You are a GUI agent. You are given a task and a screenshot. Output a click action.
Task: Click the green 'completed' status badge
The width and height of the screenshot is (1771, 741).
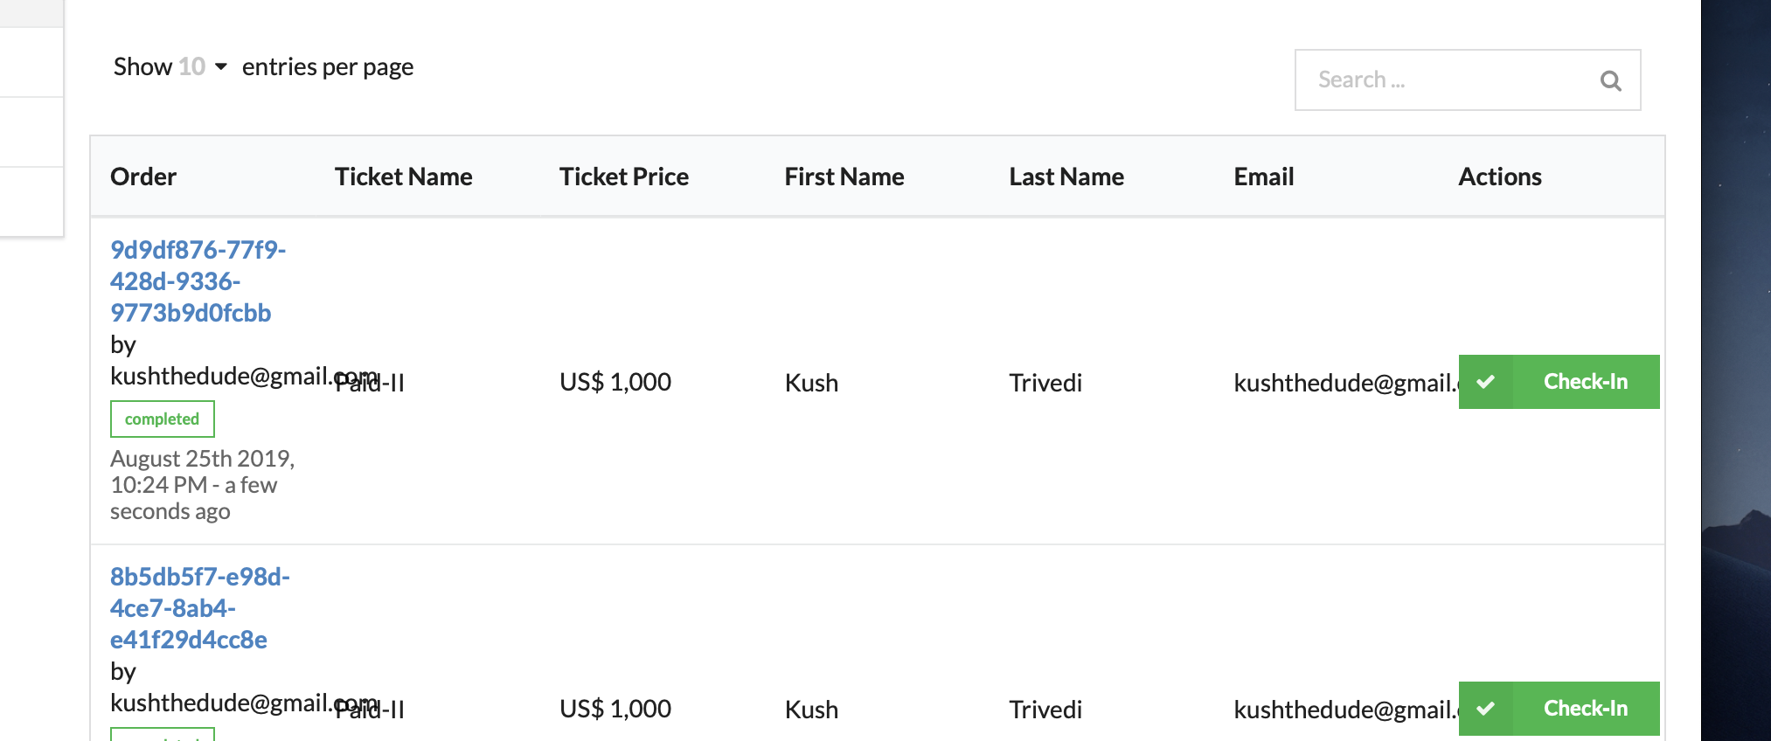(x=162, y=419)
